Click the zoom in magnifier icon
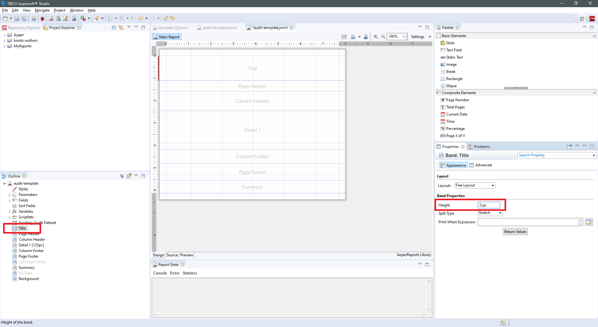The height and width of the screenshot is (327, 598). [376, 37]
